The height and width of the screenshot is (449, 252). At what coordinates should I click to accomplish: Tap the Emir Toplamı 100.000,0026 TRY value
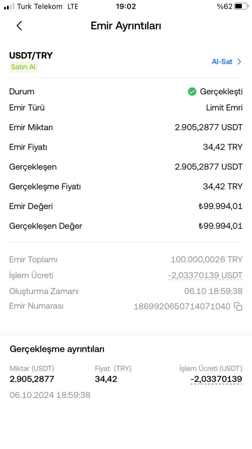point(206,260)
